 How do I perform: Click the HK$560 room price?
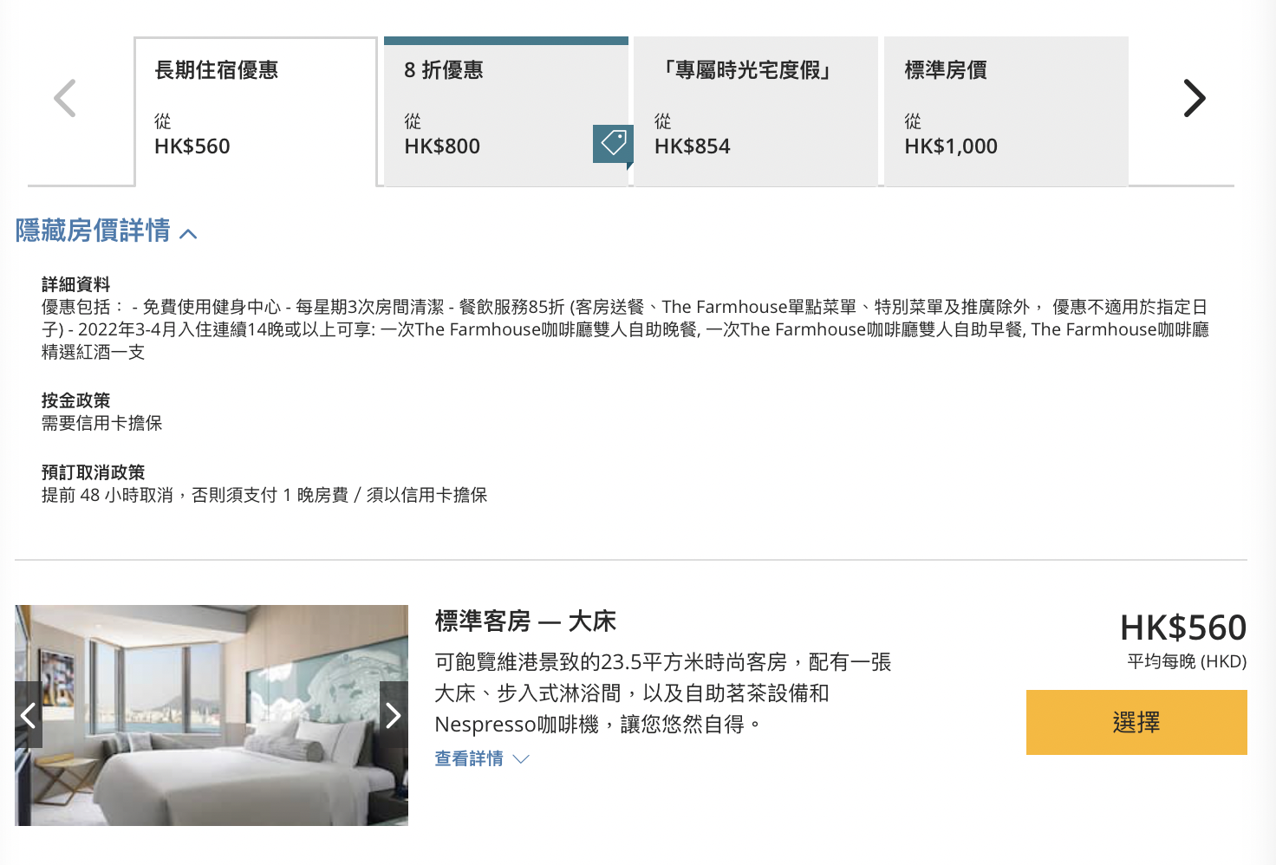[x=1183, y=627]
